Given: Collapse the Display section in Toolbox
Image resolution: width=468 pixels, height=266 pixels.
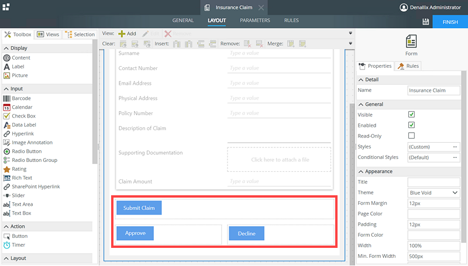Looking at the screenshot, I should [6, 48].
